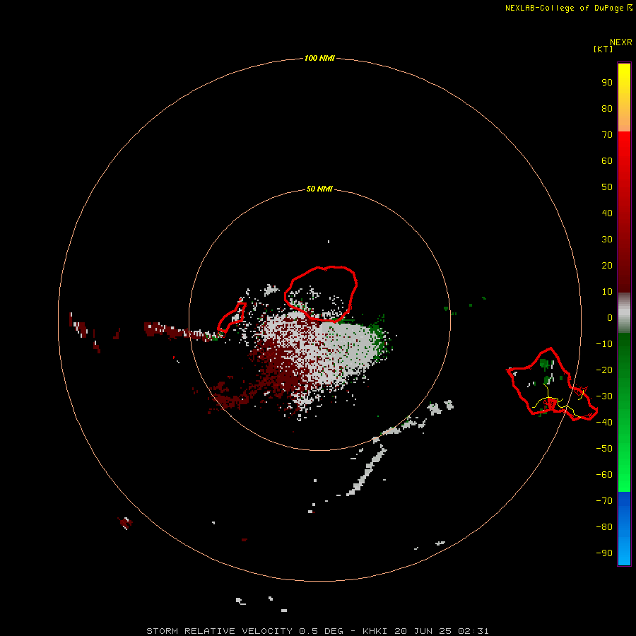
Task: Click the blue bottom section of the color bar
Action: (624, 529)
